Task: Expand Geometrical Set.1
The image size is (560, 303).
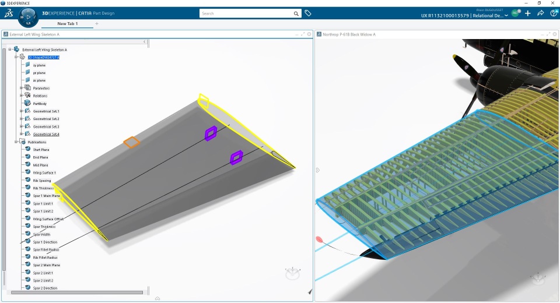Action: click(x=21, y=111)
